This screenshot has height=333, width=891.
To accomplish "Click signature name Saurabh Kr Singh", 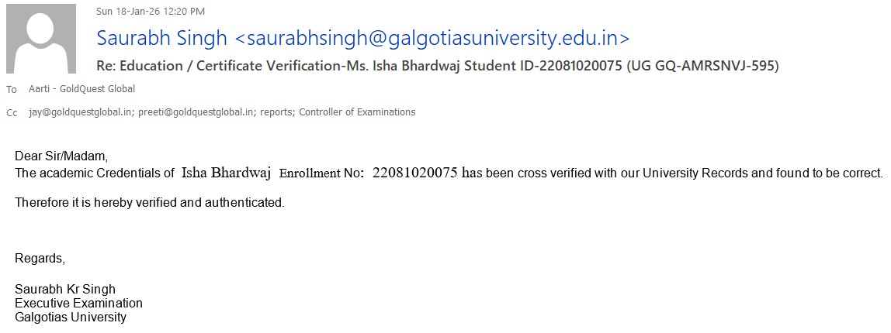I will coord(65,290).
